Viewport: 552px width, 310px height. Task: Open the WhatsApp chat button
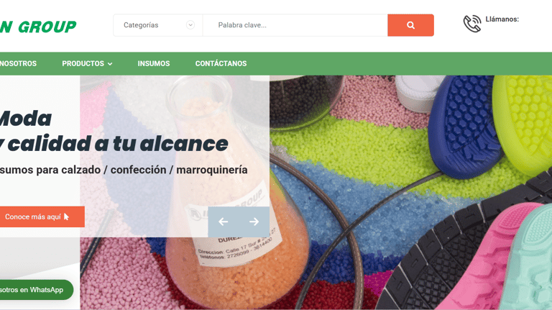[x=36, y=290]
